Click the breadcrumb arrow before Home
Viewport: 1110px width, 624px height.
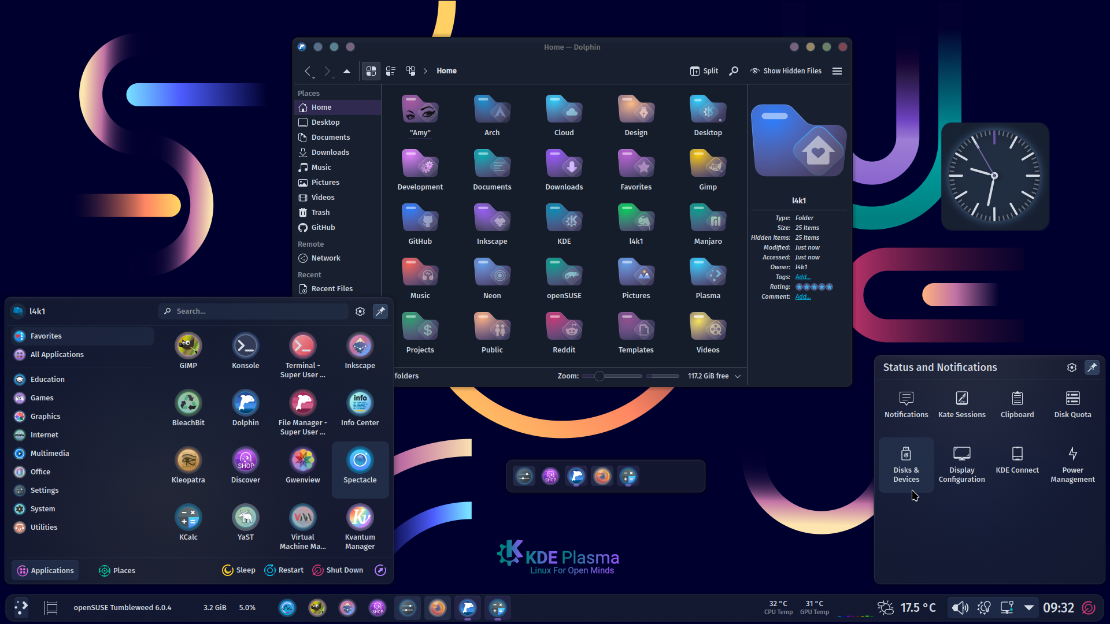tap(425, 70)
